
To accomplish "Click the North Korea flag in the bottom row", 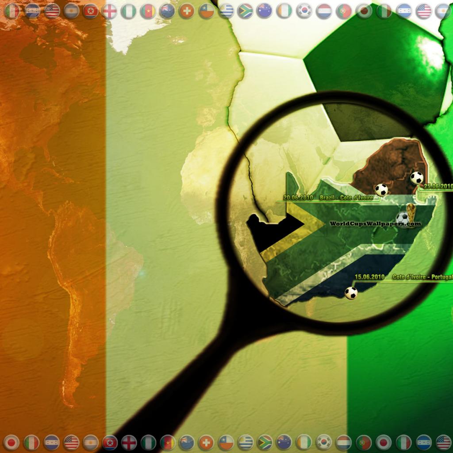I will click(x=110, y=442).
